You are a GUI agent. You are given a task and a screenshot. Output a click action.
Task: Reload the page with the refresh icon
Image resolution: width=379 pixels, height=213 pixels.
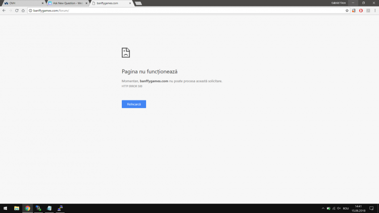17,10
